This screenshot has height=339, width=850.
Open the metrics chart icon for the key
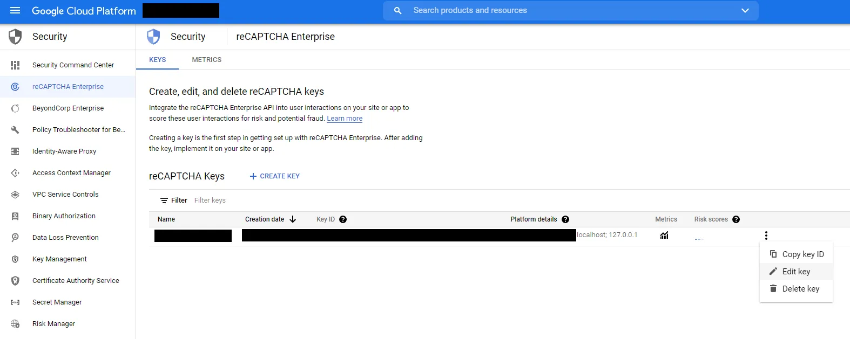point(664,235)
